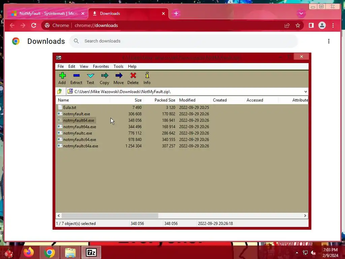Open the Tools menu in 7-Zip
Image resolution: width=345 pixels, height=259 pixels.
118,66
